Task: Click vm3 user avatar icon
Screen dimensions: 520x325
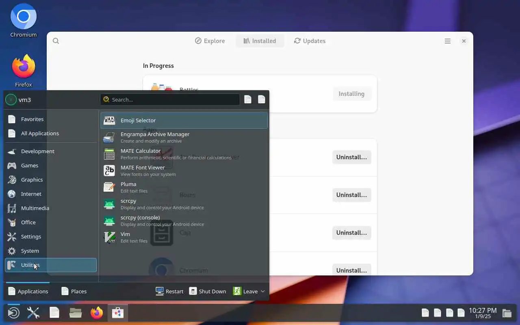Action: coord(11,100)
